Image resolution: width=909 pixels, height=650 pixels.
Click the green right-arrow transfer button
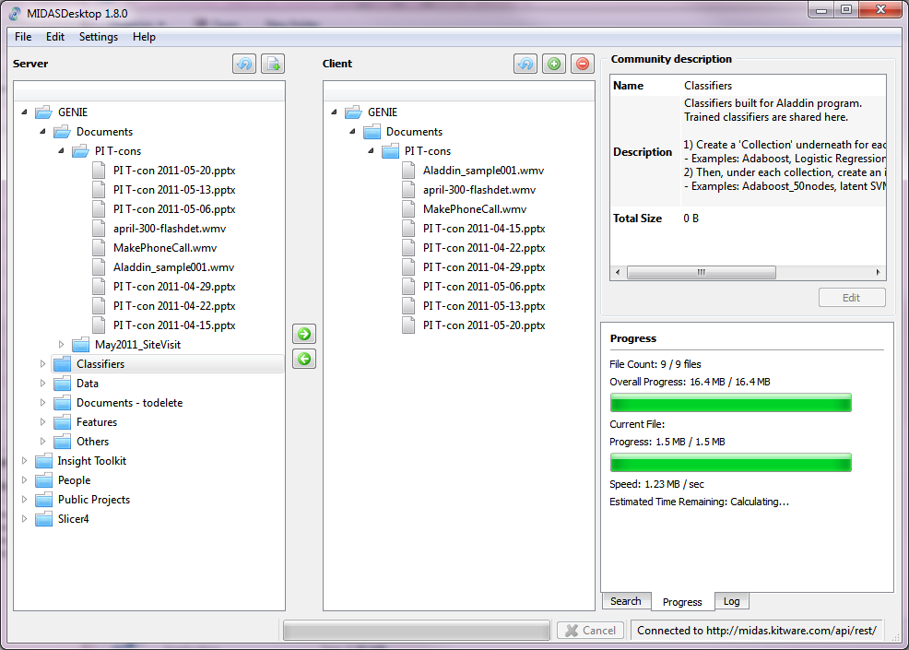pyautogui.click(x=304, y=334)
